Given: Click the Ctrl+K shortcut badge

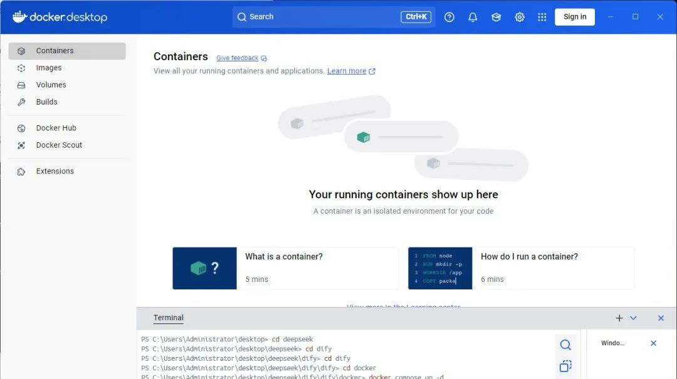Looking at the screenshot, I should click(x=416, y=17).
